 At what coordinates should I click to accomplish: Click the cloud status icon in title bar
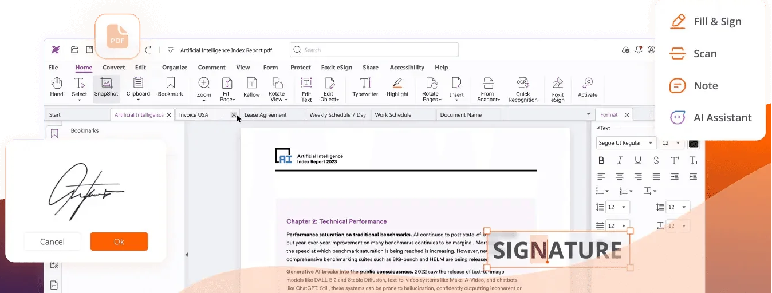[x=626, y=50]
